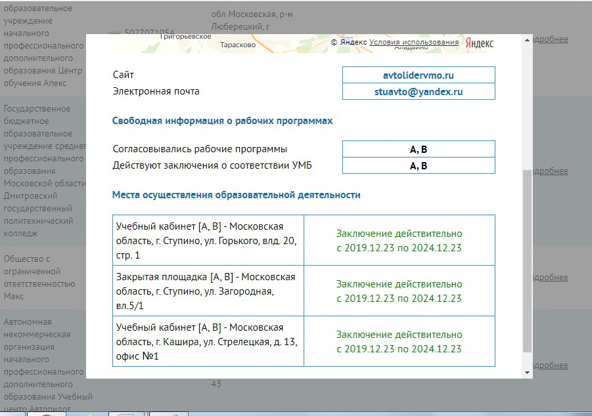
Task: Click the 'Электронная почта' label
Action: coord(156,91)
